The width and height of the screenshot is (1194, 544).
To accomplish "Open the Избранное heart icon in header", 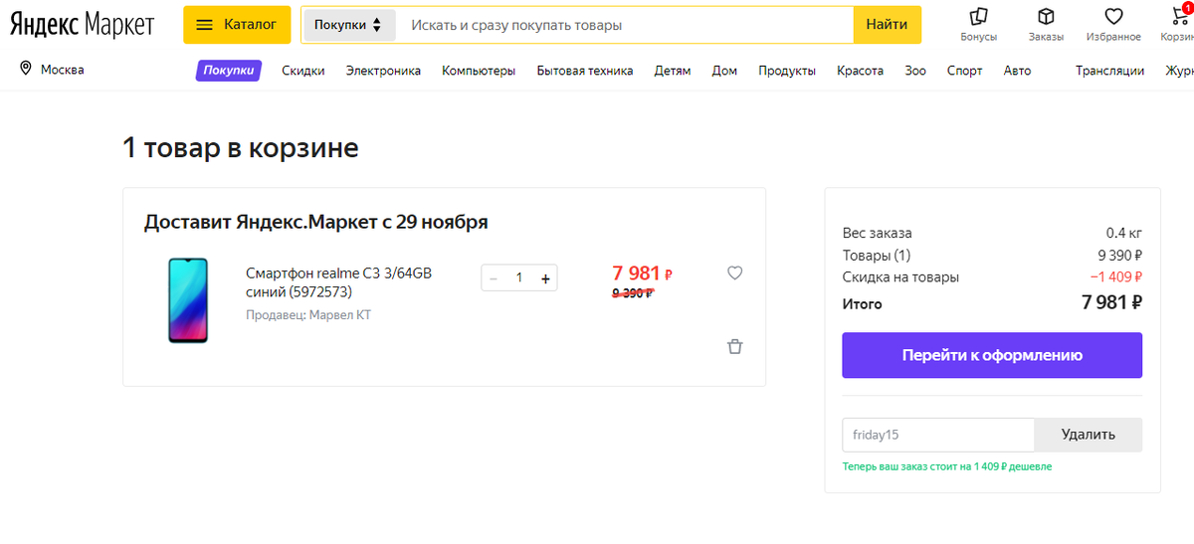I will click(x=1113, y=25).
